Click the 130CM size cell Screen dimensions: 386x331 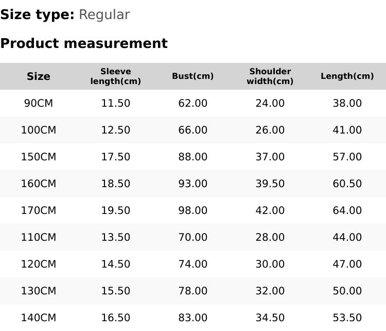(x=39, y=291)
